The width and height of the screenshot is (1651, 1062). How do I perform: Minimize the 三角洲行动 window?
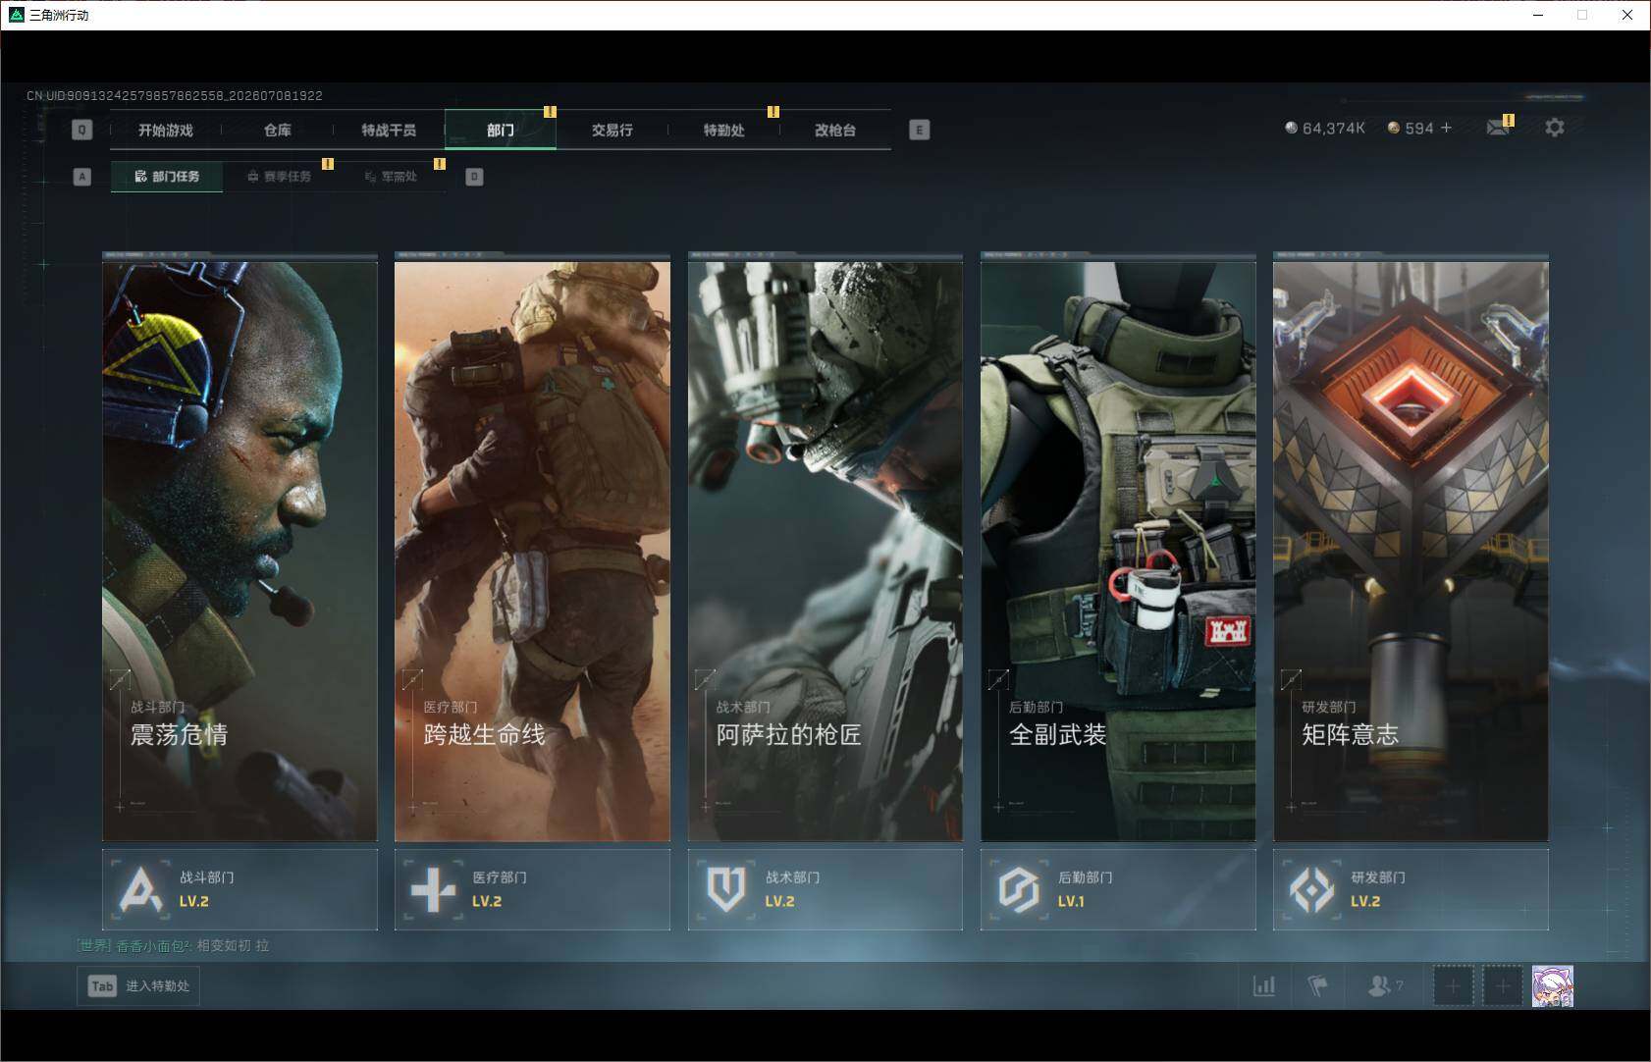[1538, 15]
